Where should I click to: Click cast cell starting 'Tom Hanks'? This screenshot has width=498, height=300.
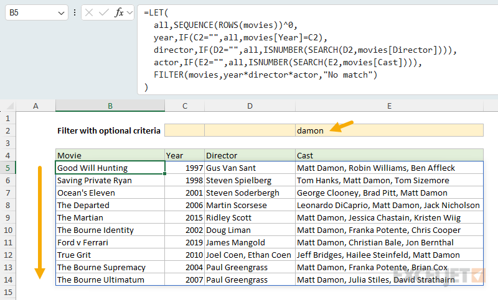pos(389,180)
